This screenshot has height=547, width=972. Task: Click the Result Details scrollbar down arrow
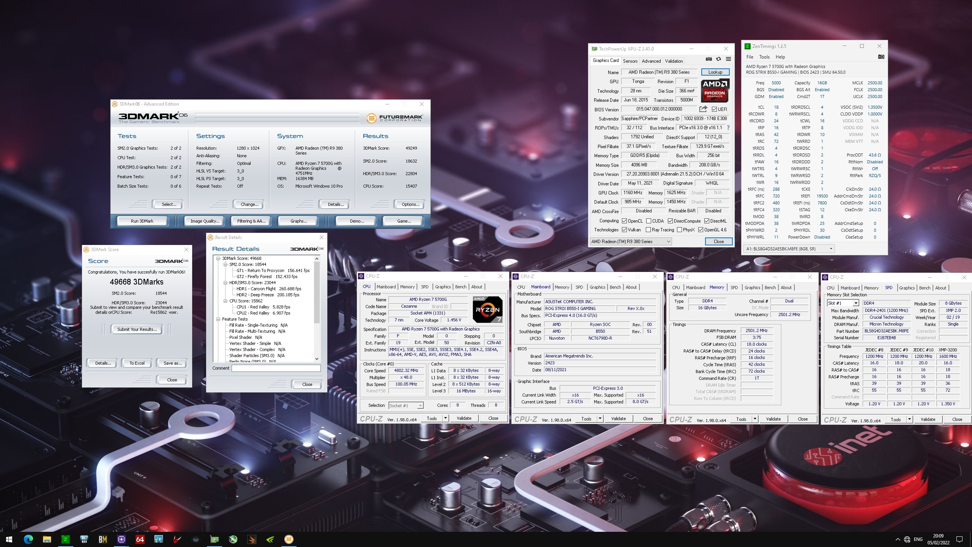[317, 359]
